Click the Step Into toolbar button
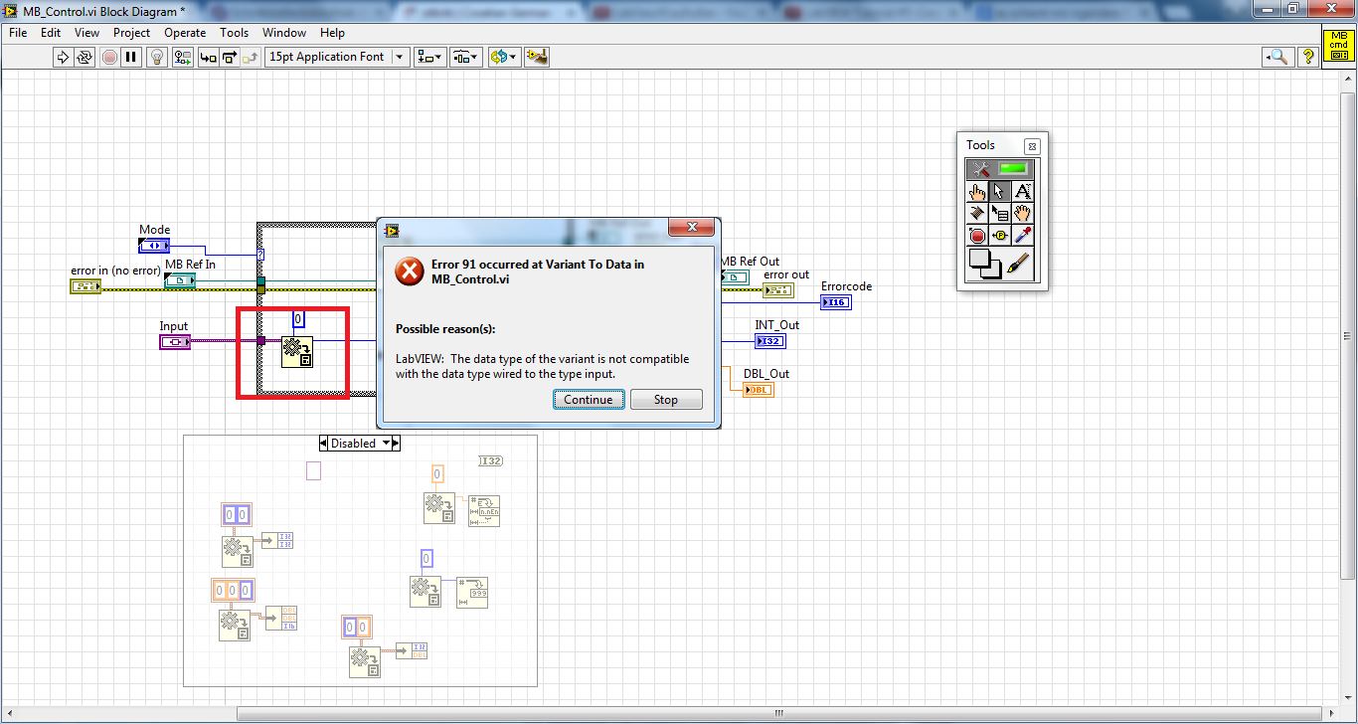Viewport: 1358px width, 724px height. [x=209, y=57]
